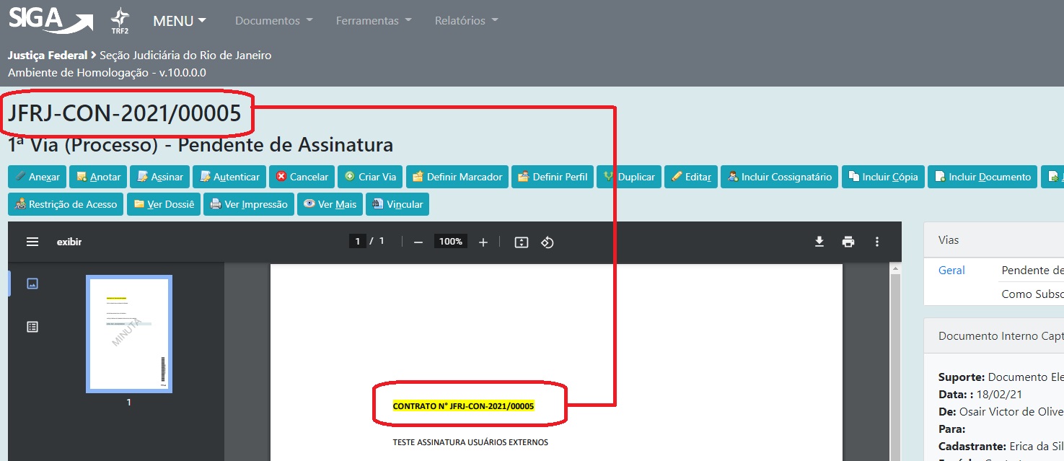
Task: Rotate the PDF counterclockwise
Action: [548, 242]
